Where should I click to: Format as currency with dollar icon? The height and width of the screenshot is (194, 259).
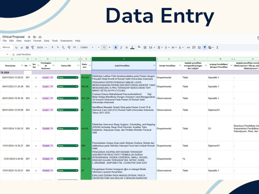52,47
